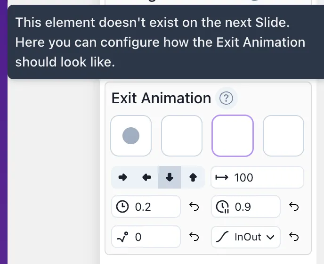Click the delay field showing 0.9
This screenshot has width=324, height=264.
246,206
